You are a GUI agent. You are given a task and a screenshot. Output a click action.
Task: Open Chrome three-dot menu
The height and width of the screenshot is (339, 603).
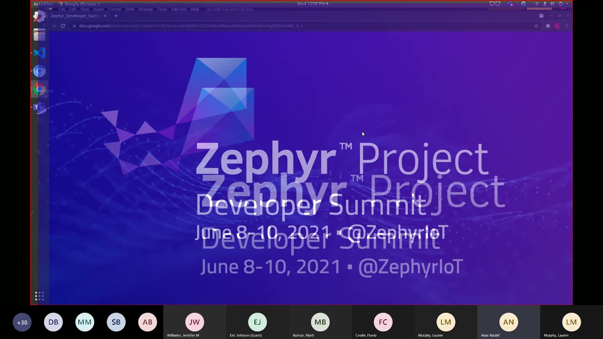pyautogui.click(x=567, y=26)
